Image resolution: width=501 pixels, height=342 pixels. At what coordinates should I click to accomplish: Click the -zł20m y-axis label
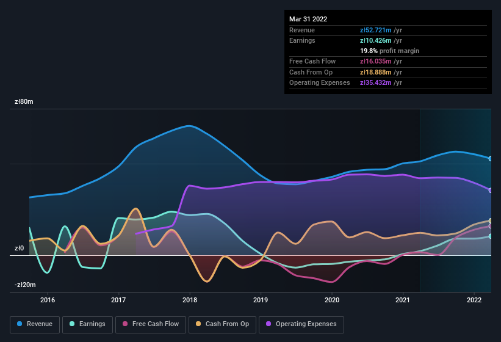[x=25, y=285]
